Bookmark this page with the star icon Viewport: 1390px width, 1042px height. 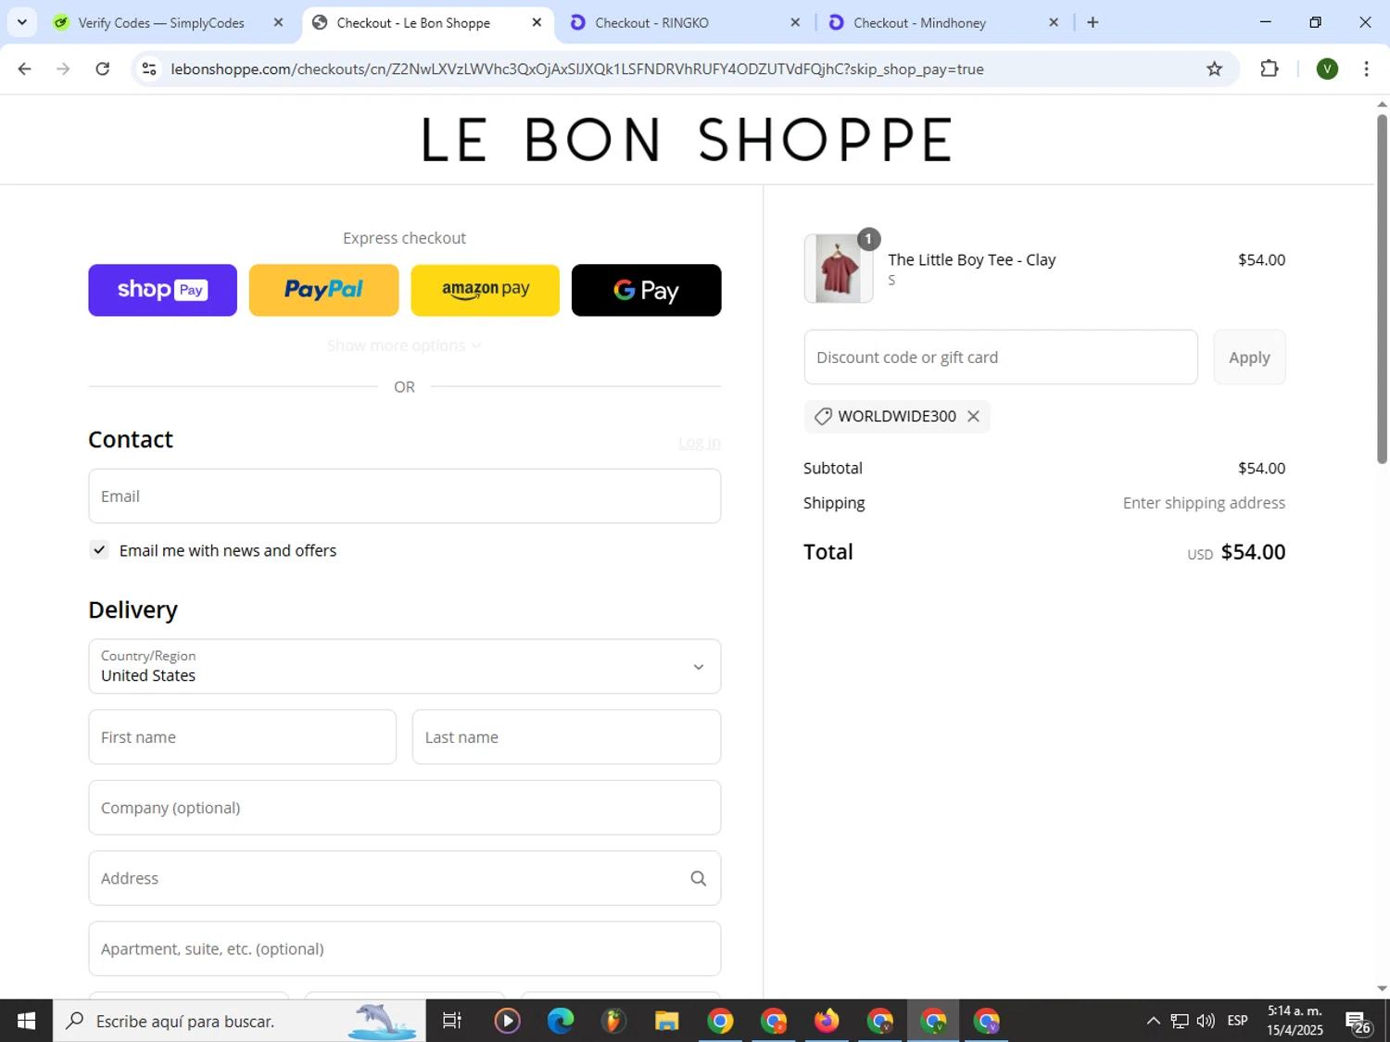click(1214, 69)
